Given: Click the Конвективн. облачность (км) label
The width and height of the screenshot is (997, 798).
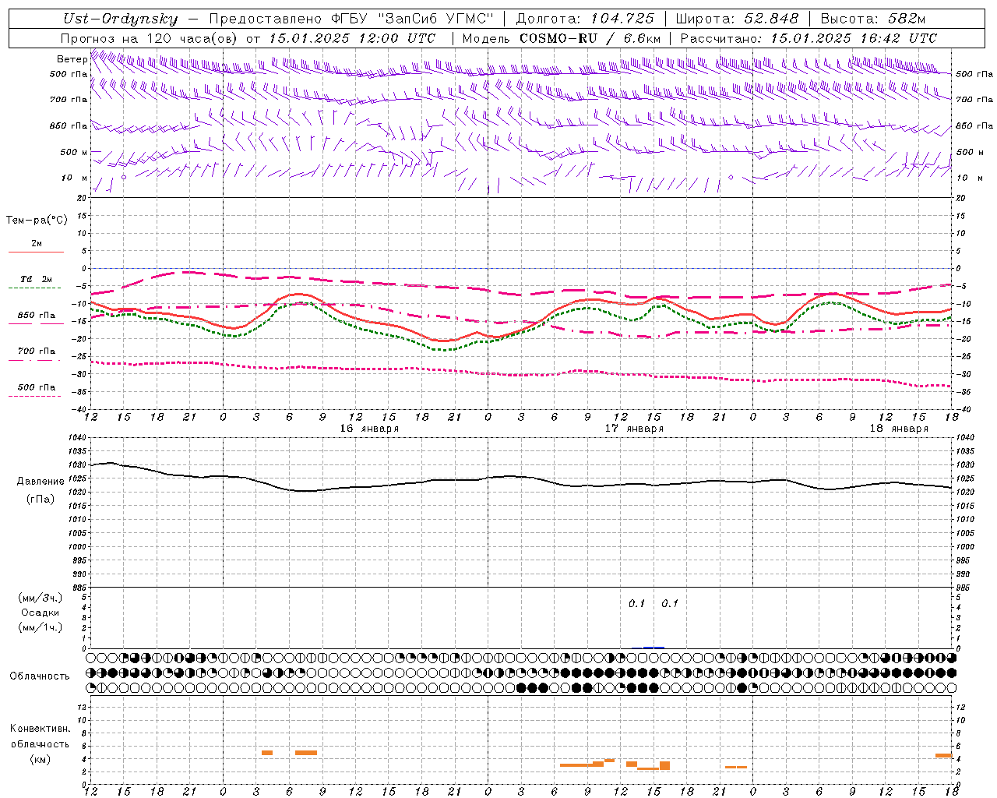Looking at the screenshot, I should [40, 744].
